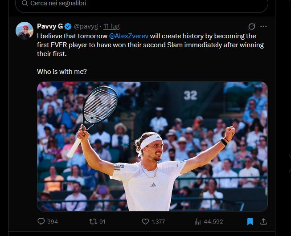Open the tennis player photo in the tweet
291x236 pixels.
coord(152,146)
